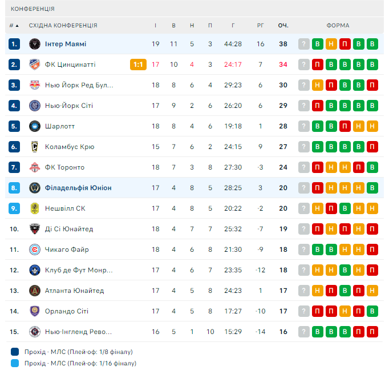The image size is (385, 370).
Task: Click the New York Red Bulls logo
Action: 34,85
